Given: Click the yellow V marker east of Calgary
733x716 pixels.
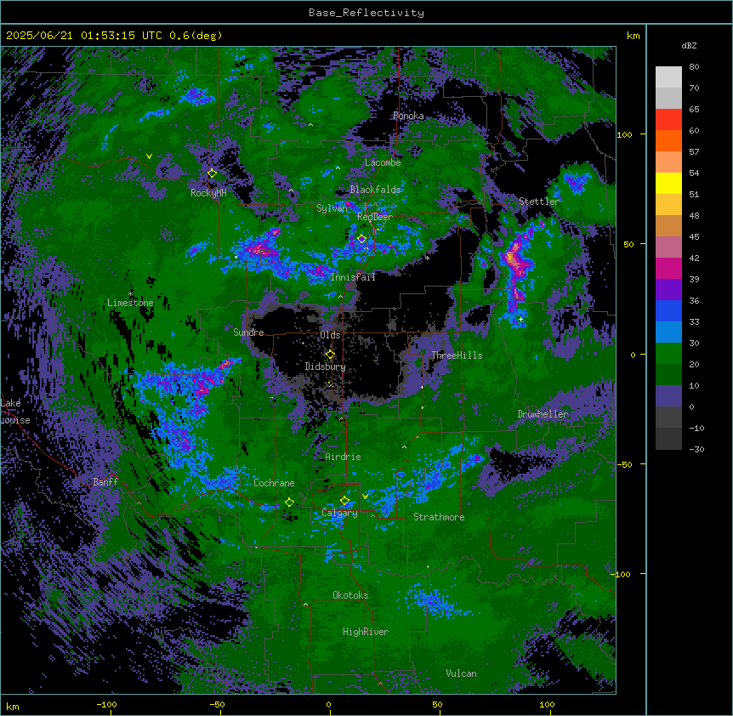Looking at the screenshot, I should (365, 497).
